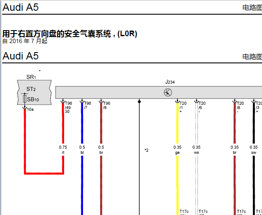The width and height of the screenshot is (262, 215).
Task: Select the SB10 fuse symbol
Action: click(25, 99)
